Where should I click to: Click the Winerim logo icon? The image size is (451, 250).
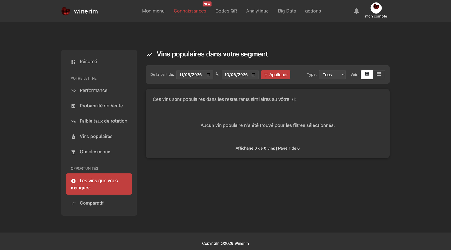click(x=66, y=11)
